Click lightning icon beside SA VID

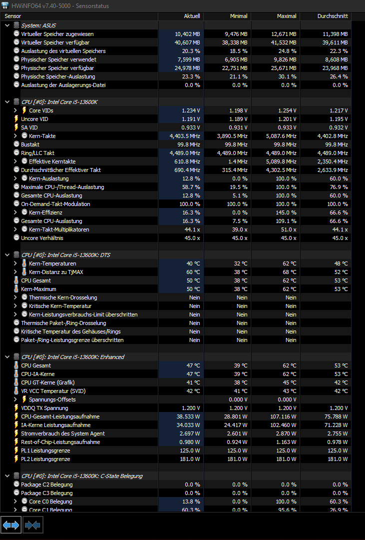16,127
